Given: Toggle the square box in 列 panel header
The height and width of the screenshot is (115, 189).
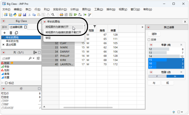Looking at the screenshot, I should click(x=39, y=53).
